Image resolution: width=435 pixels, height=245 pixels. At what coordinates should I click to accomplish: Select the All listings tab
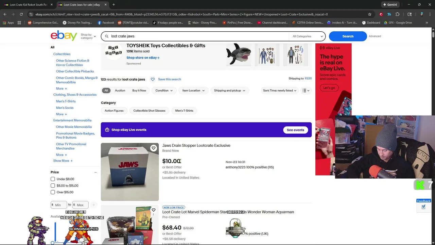tap(106, 91)
